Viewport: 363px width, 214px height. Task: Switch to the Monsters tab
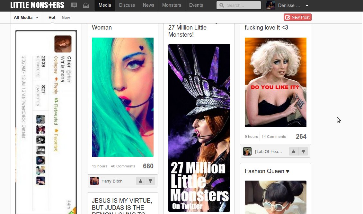tap(172, 5)
